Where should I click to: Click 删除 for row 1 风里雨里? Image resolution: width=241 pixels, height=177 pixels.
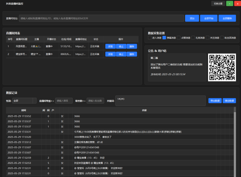pyautogui.click(x=132, y=46)
